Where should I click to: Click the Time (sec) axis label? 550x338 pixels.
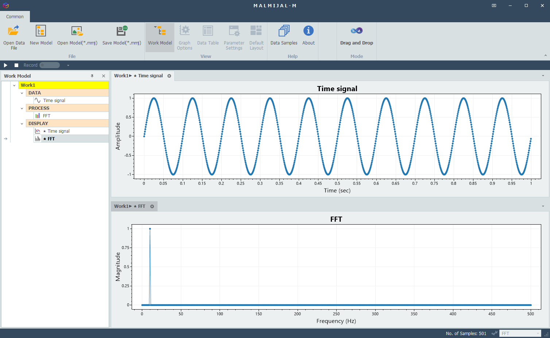(337, 191)
